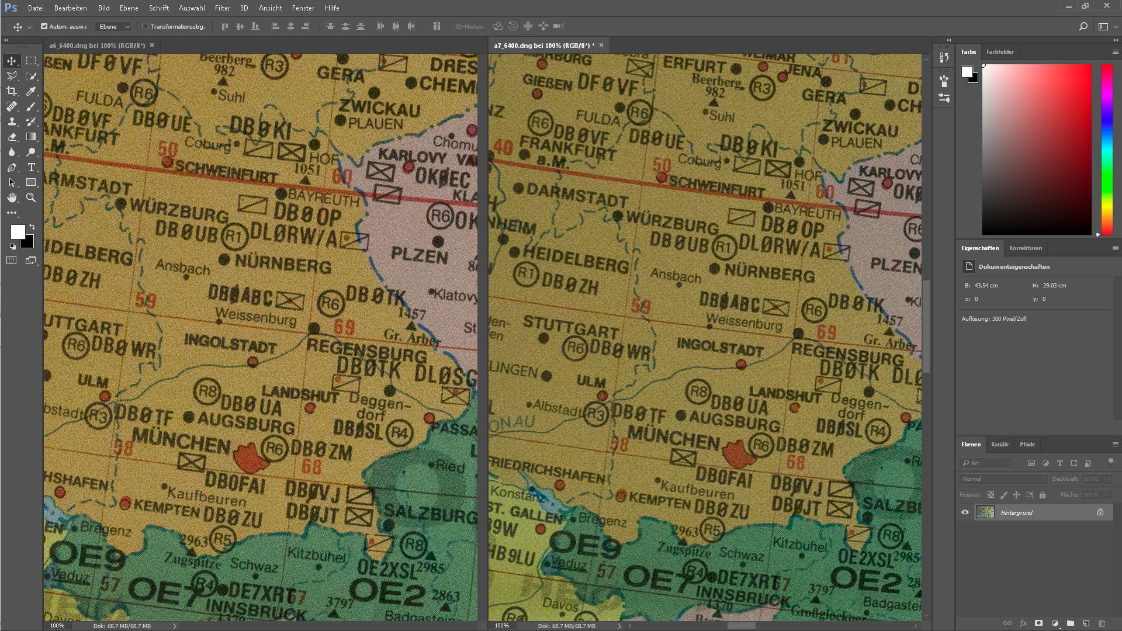This screenshot has height=631, width=1122.
Task: Open the Farbe panel options menu
Action: 1115,52
